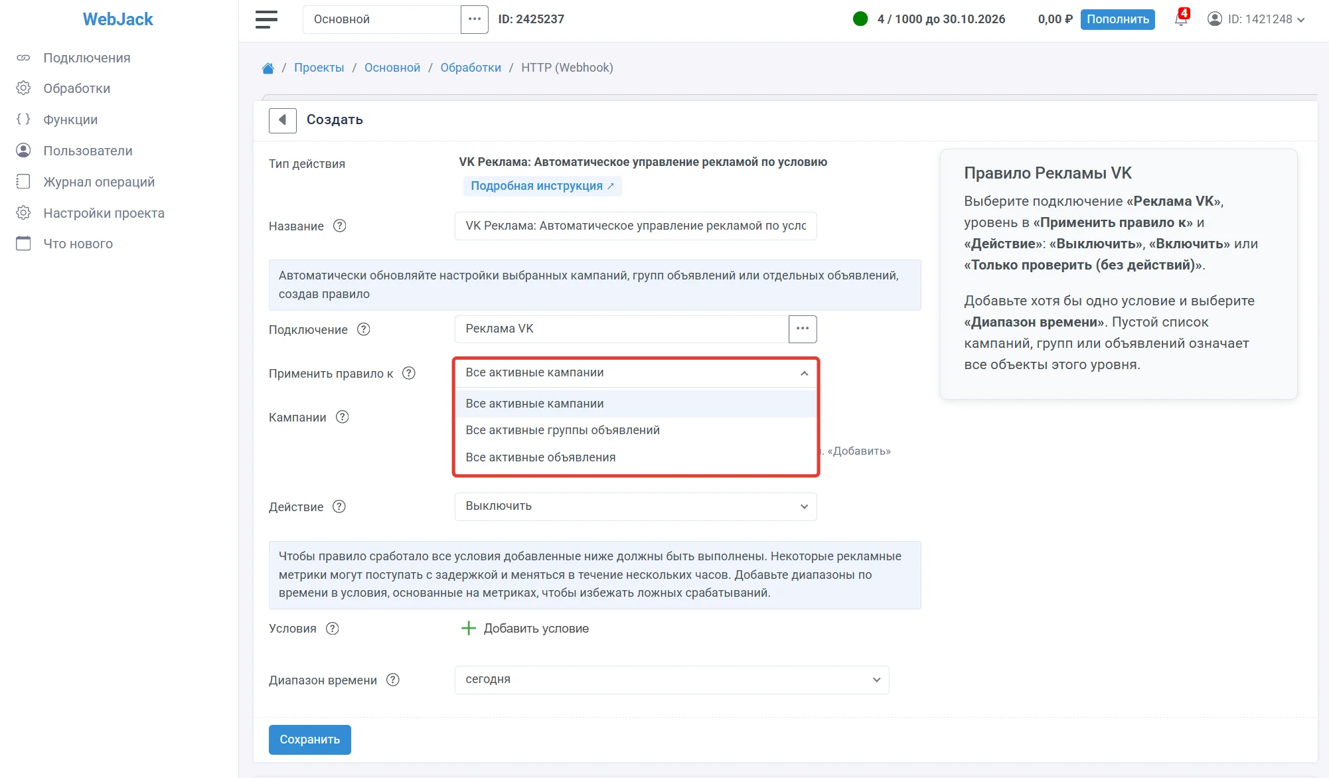Click into the Название text field
Screen dimensions: 1329x778
click(x=635, y=226)
